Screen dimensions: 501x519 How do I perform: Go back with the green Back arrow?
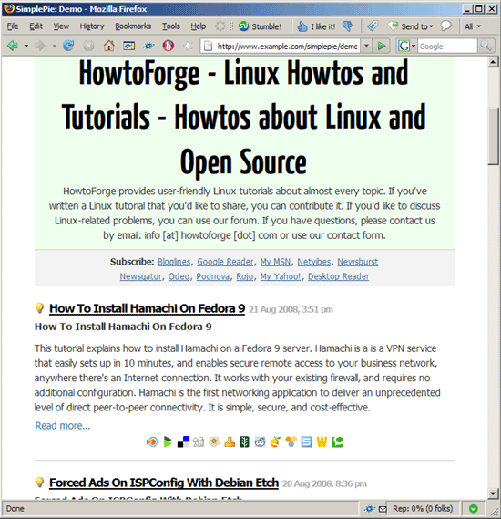pyautogui.click(x=13, y=46)
